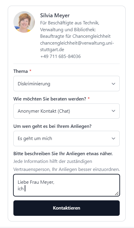Click the Thema field label
Image resolution: width=134 pixels, height=228 pixels.
coord(21,71)
